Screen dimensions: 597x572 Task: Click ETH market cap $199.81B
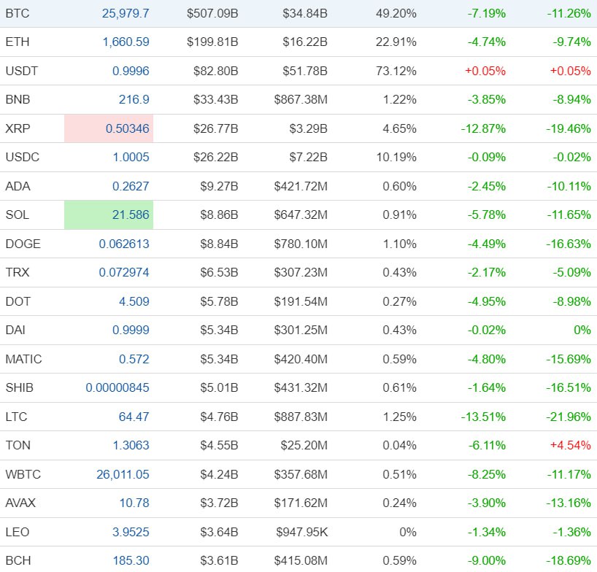(212, 42)
